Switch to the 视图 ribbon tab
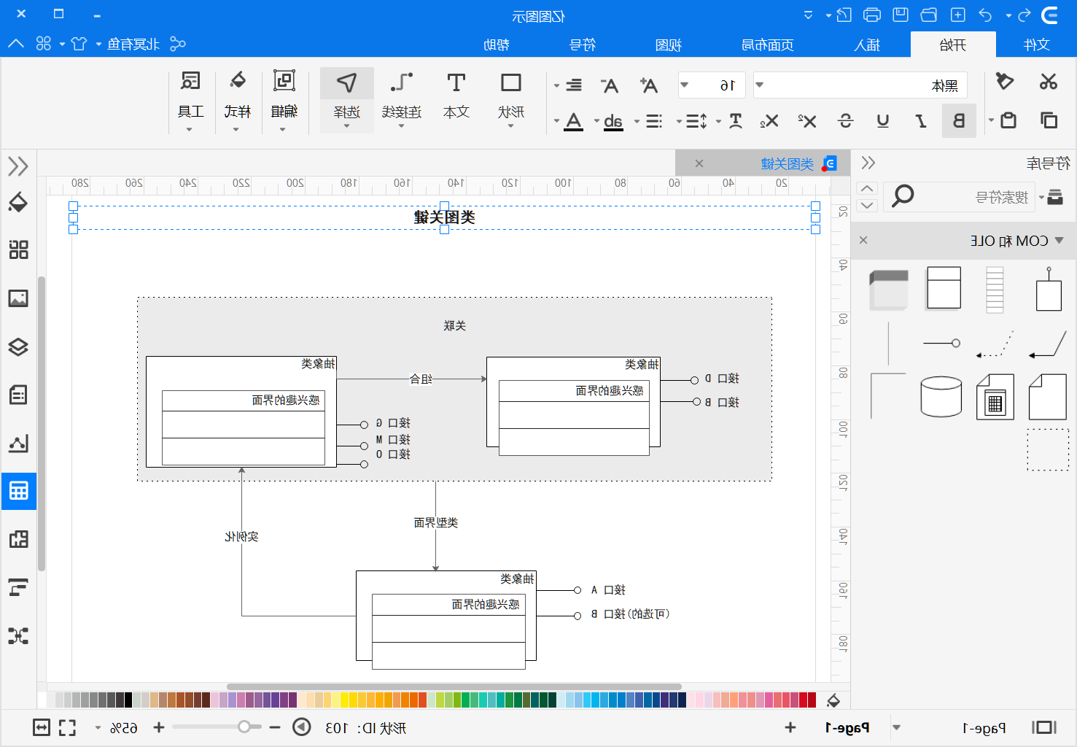 (669, 44)
